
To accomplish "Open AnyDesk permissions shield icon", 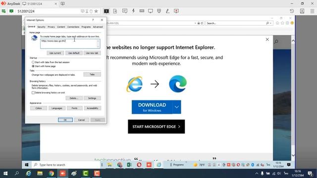I will point(159,11).
